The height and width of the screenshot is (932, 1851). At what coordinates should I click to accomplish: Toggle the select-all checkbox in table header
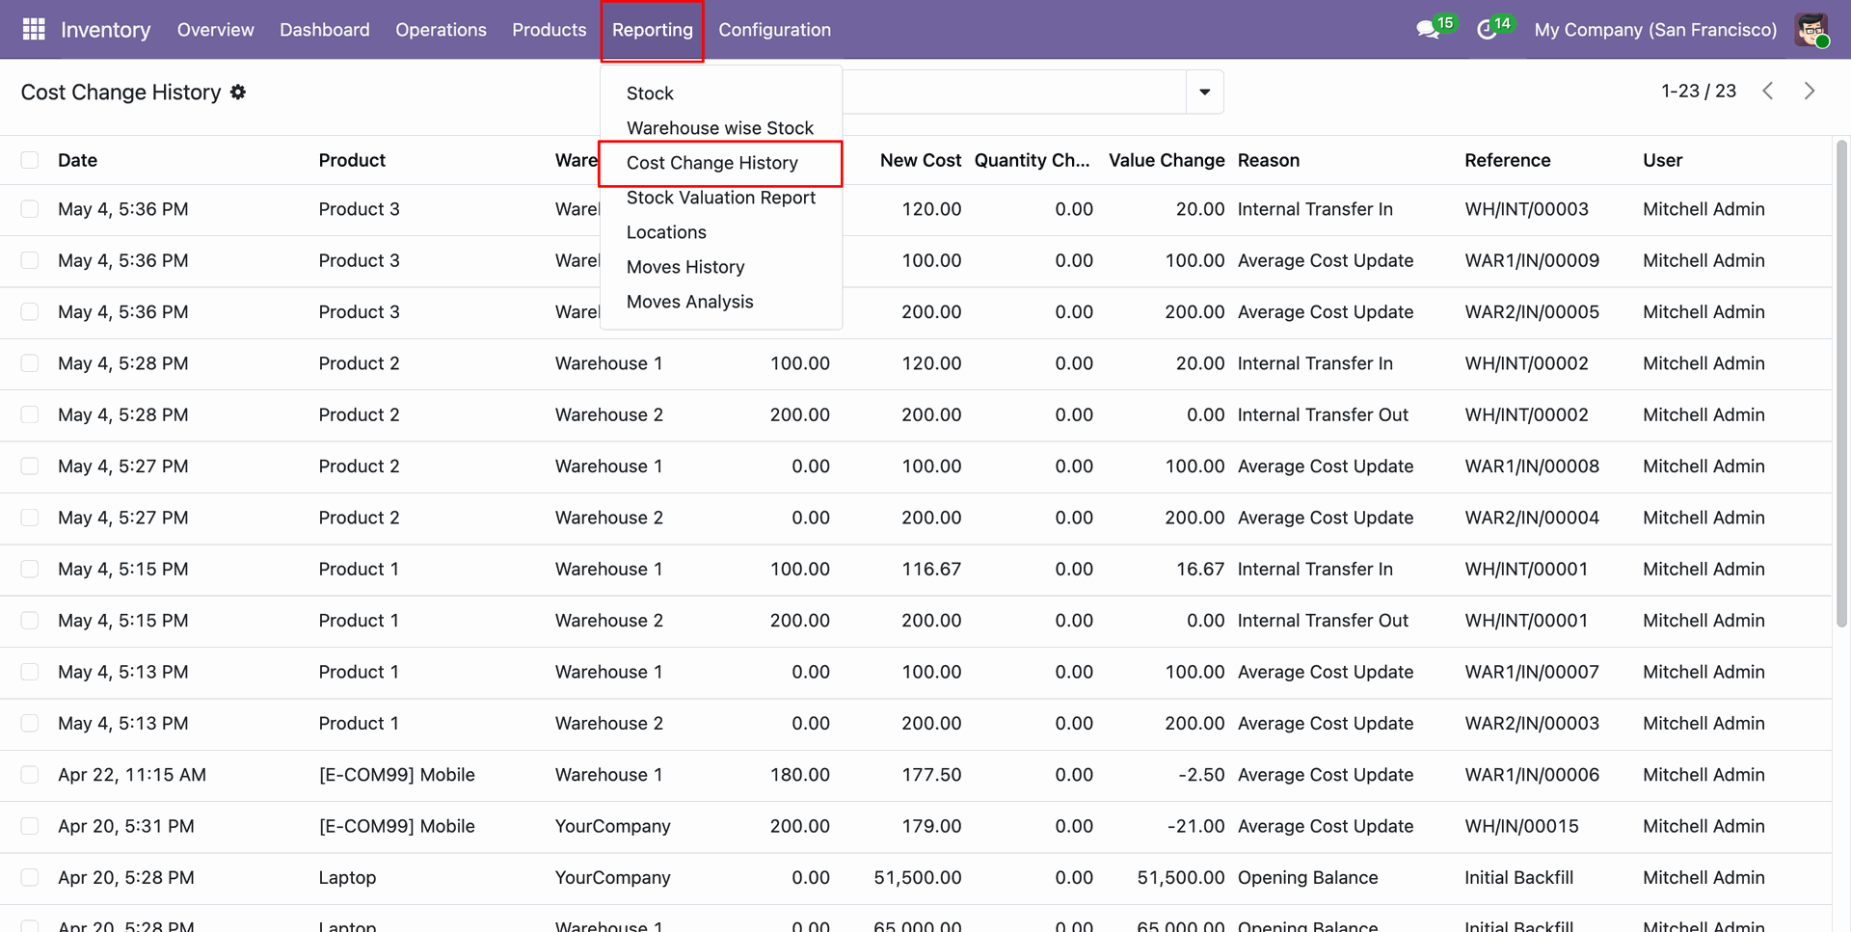[x=30, y=160]
